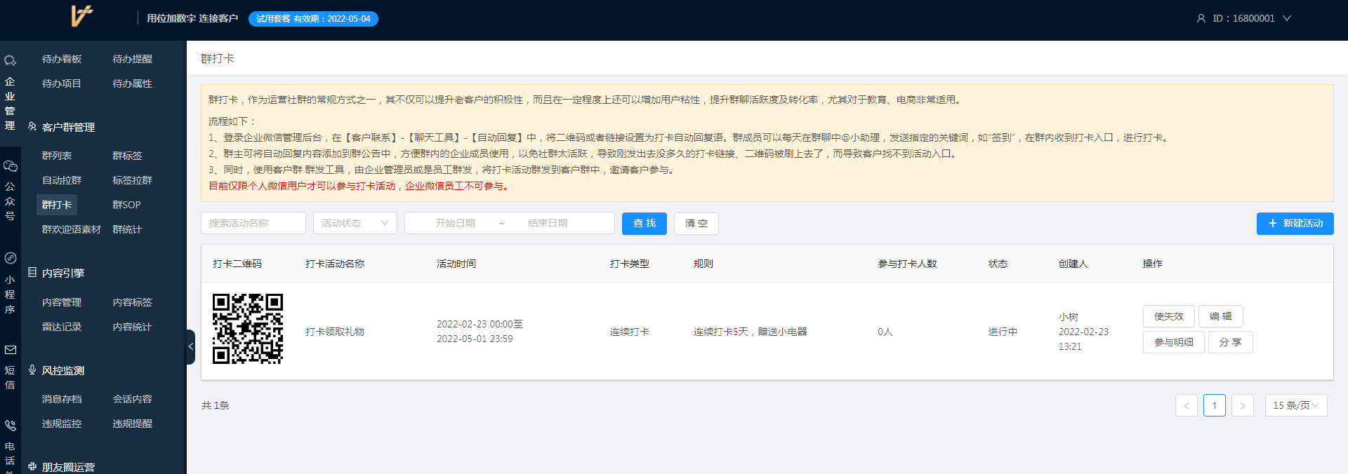
Task: Go to the previous page arrow
Action: pyautogui.click(x=1187, y=405)
